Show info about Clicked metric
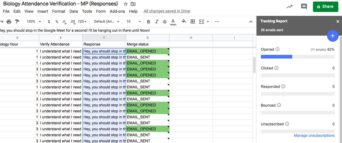This screenshot has width=342, height=143. tap(276, 68)
